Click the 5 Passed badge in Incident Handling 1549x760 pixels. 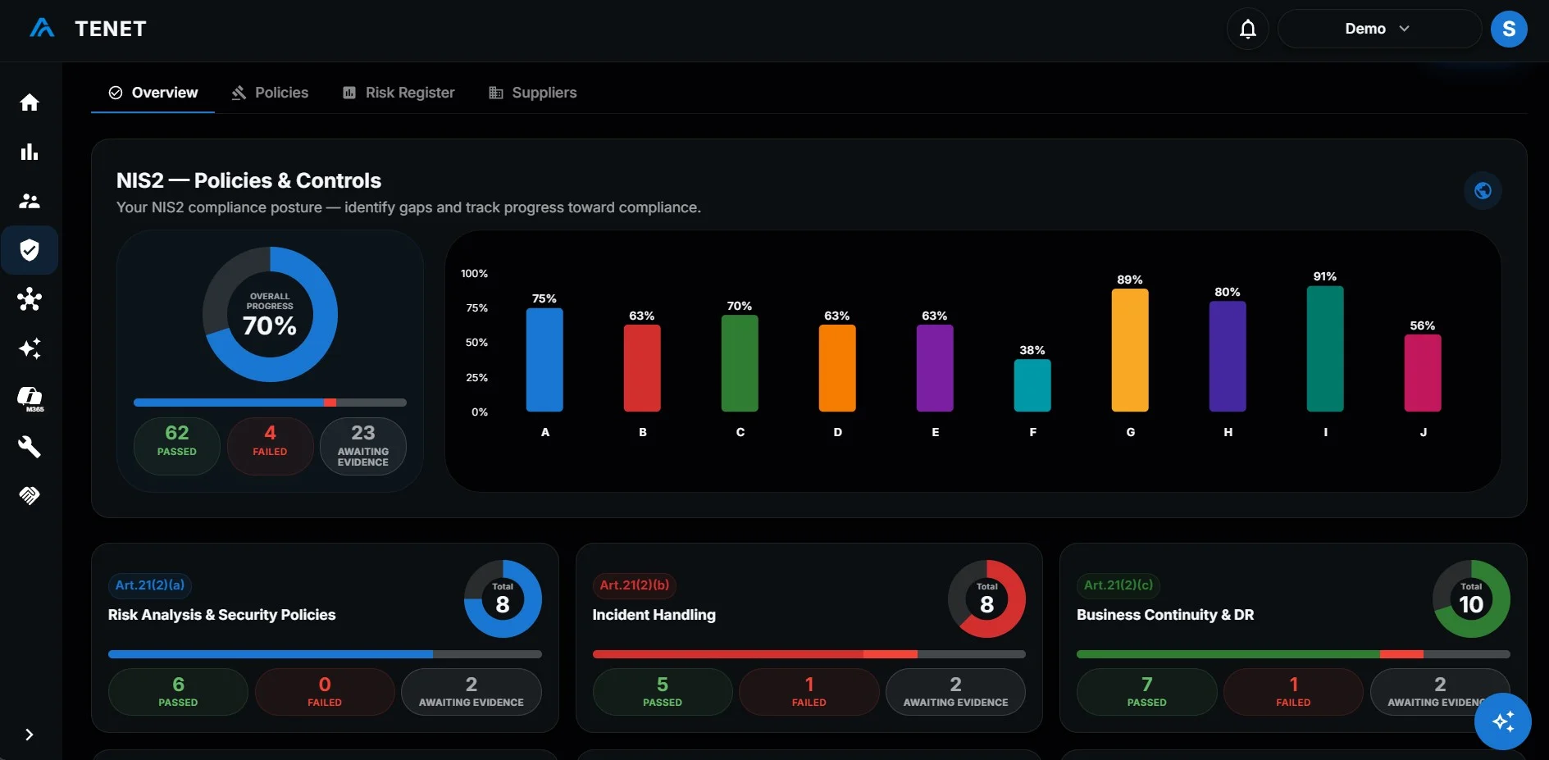pyautogui.click(x=663, y=692)
